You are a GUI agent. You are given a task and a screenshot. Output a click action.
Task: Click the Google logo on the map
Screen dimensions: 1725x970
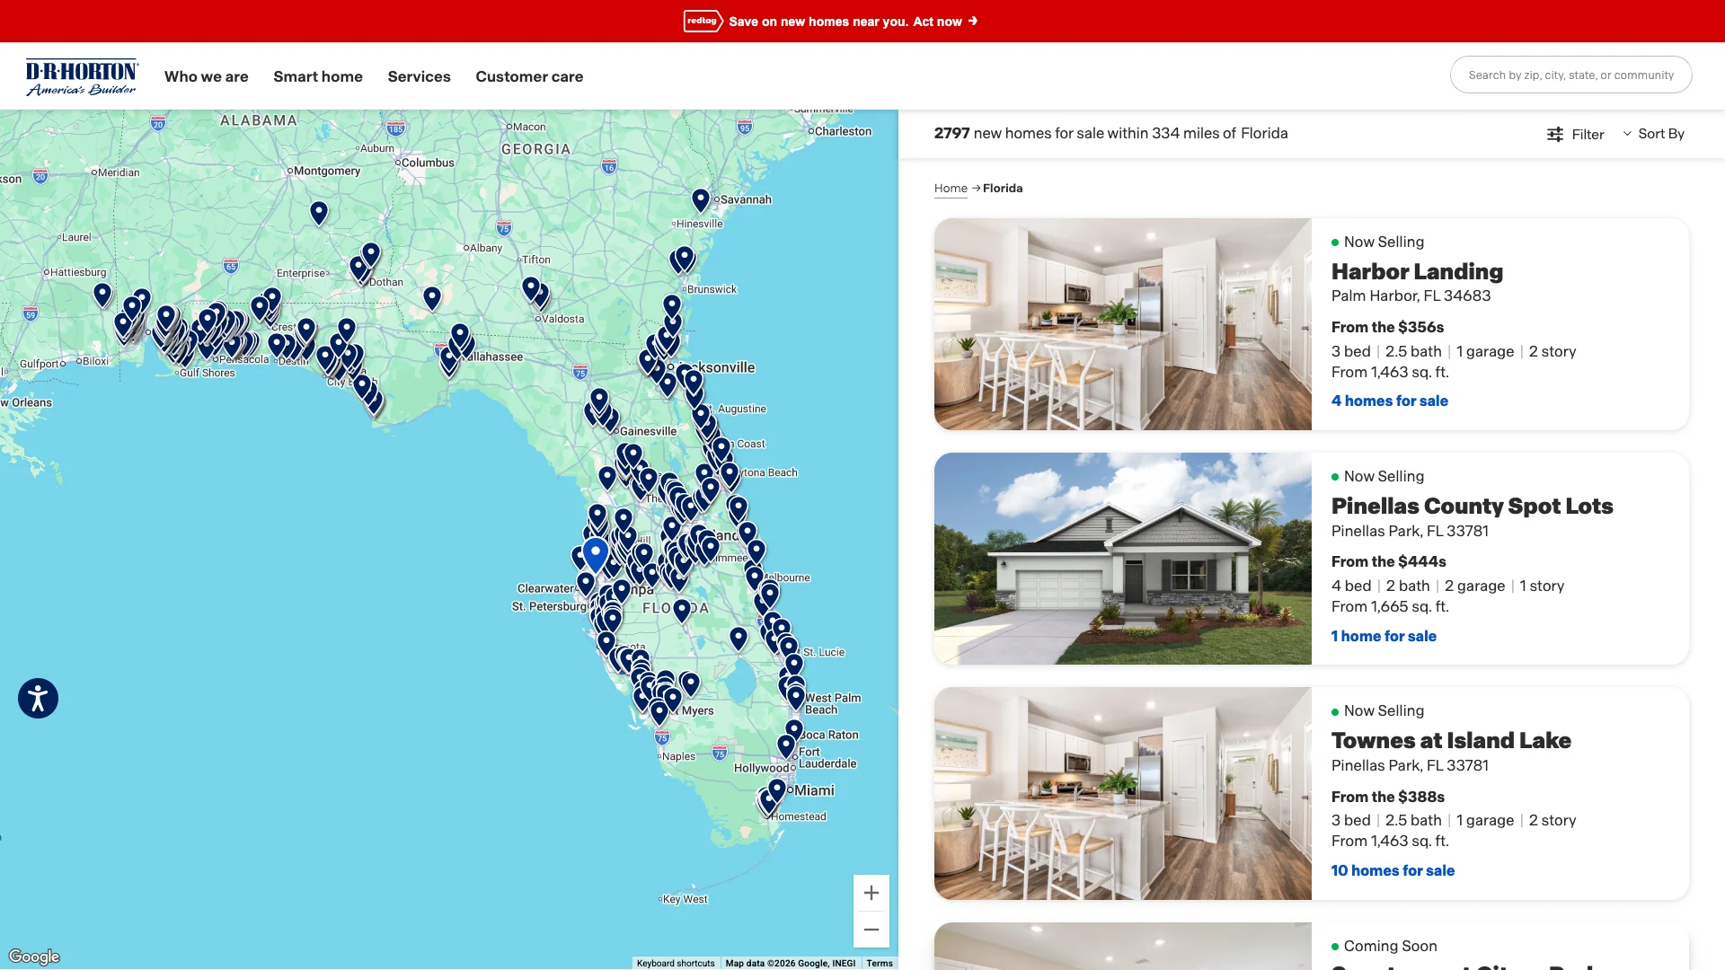(34, 956)
